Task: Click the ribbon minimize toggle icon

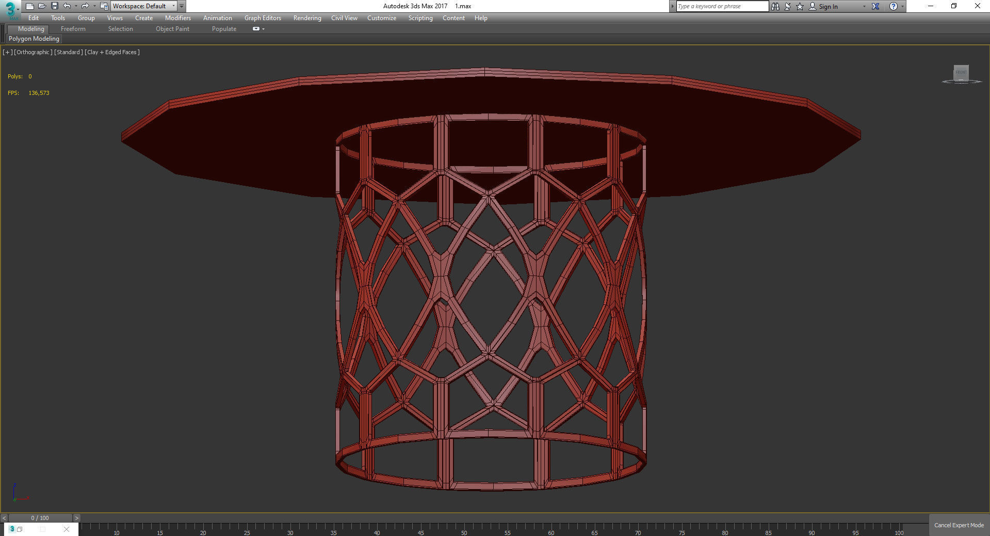Action: tap(256, 29)
